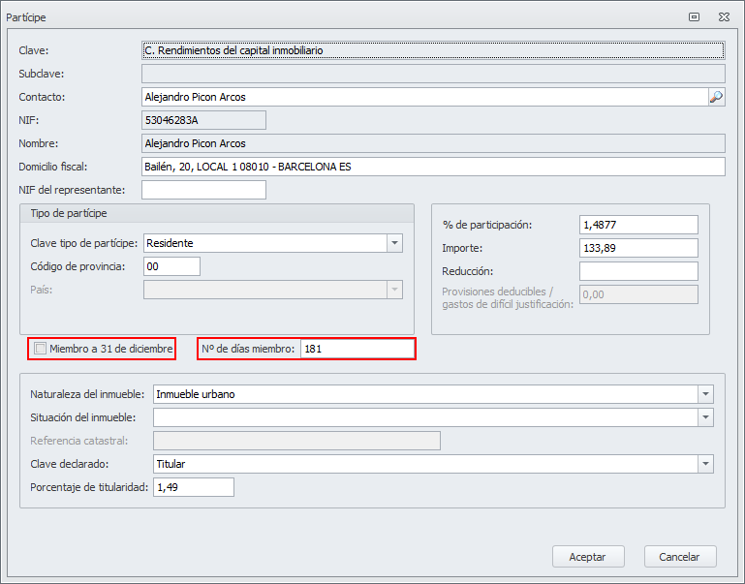Focus the Porcentaje de titularidad field
Screen dimensions: 745x584
(193, 487)
